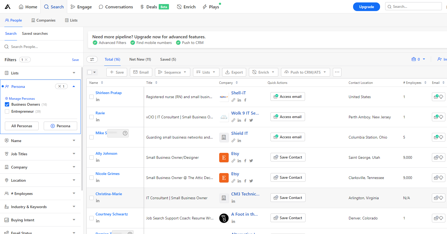Sort by the Name column arrows
Image resolution: width=447 pixels, height=234 pixels.
click(102, 83)
